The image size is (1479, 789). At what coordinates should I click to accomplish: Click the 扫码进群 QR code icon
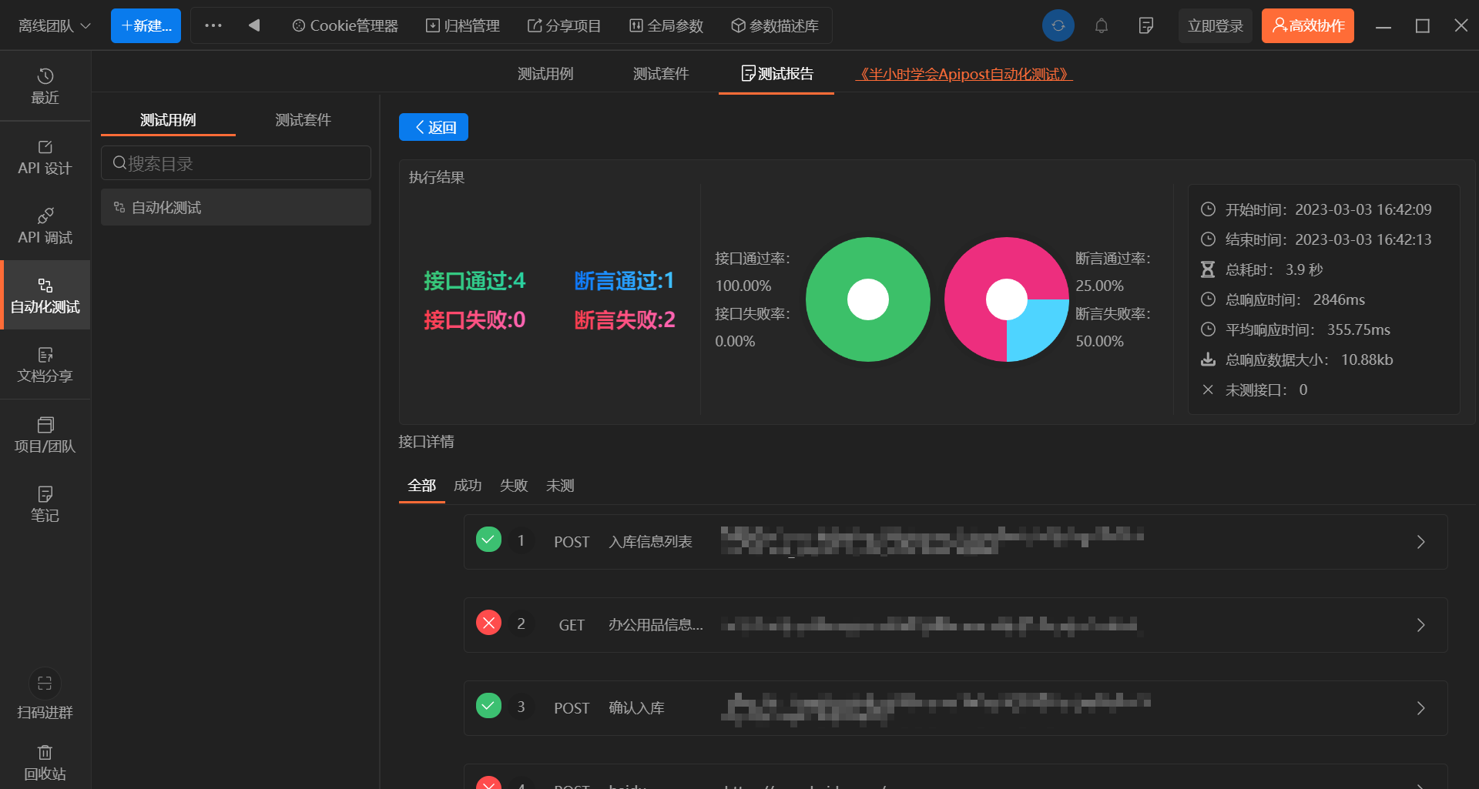tap(45, 684)
